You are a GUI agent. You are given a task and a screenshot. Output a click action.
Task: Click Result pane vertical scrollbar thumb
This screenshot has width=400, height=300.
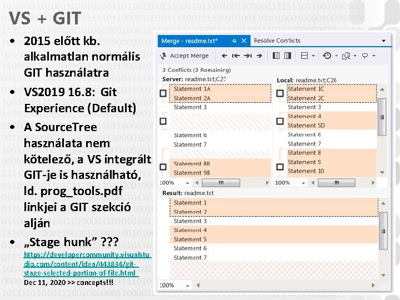pos(383,231)
